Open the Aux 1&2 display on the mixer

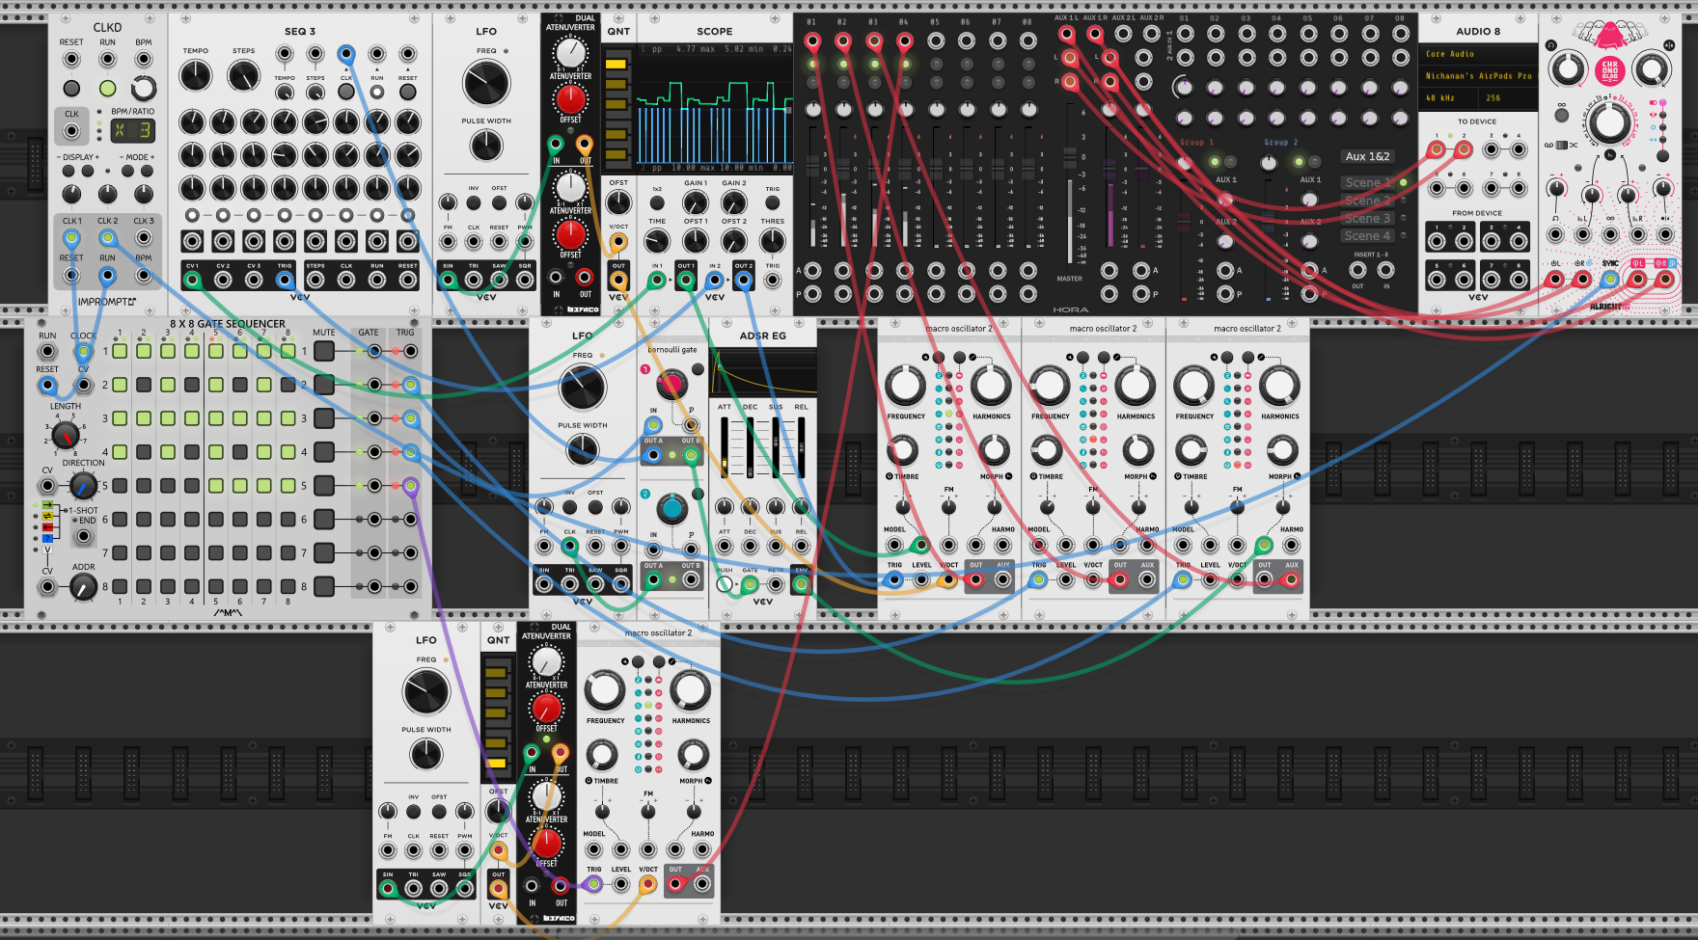pyautogui.click(x=1368, y=156)
